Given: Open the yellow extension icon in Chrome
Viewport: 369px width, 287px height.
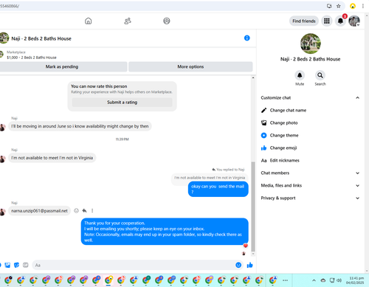Looking at the screenshot, I should click(353, 6).
